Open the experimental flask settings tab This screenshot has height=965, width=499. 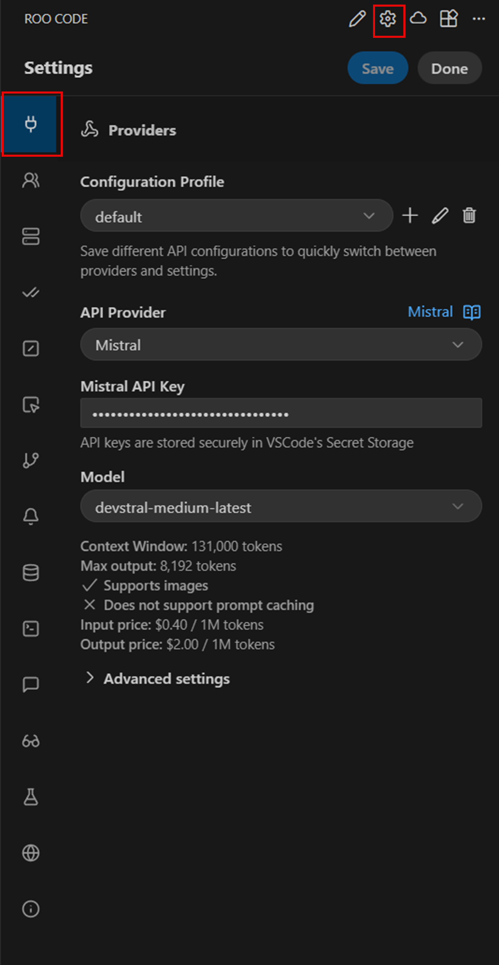pos(31,797)
